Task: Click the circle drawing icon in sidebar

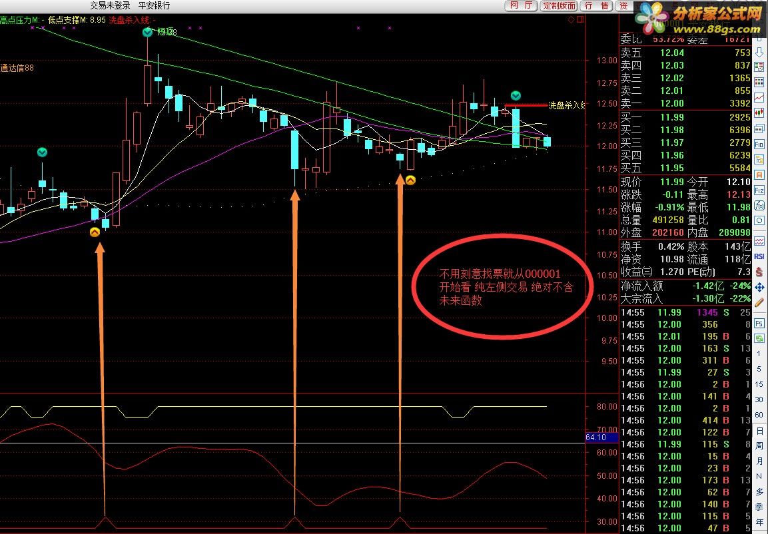Action: click(x=759, y=220)
